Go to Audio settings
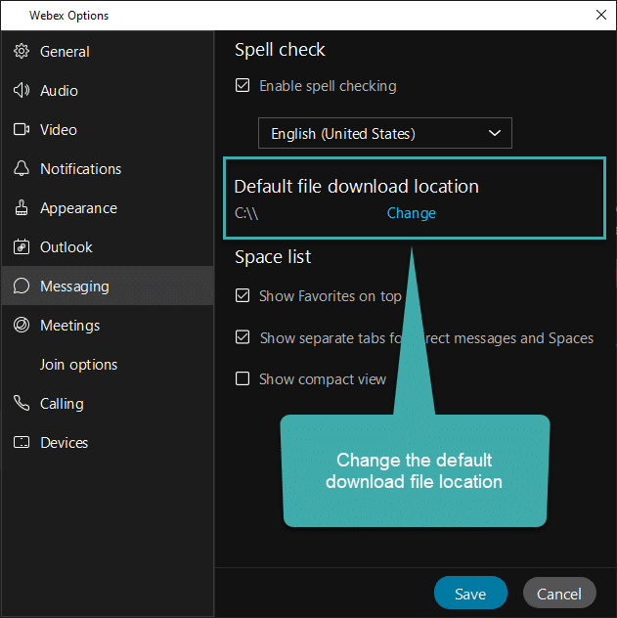 pyautogui.click(x=108, y=91)
